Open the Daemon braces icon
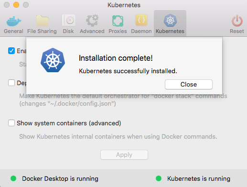Screen dimensions: 247x187 tap(141, 20)
